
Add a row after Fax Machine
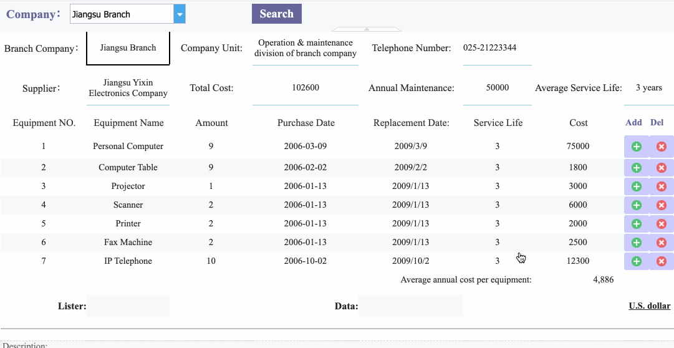(x=636, y=243)
